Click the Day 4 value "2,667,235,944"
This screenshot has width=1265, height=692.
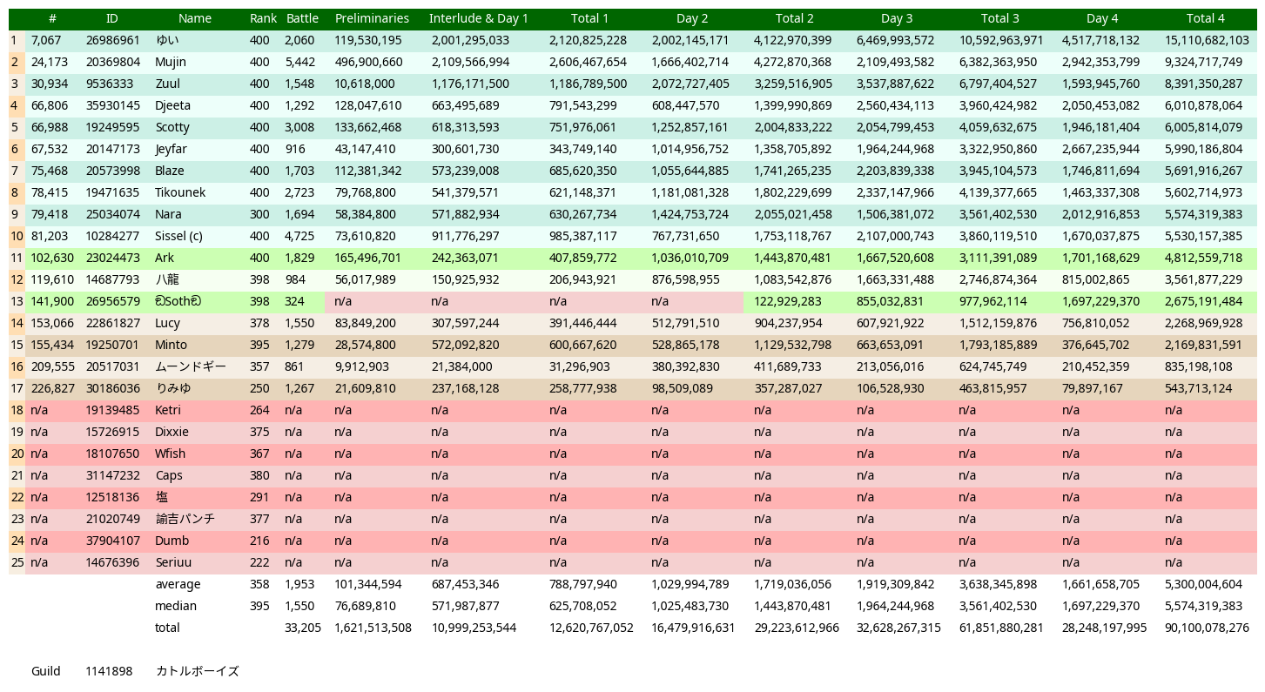tap(1101, 149)
